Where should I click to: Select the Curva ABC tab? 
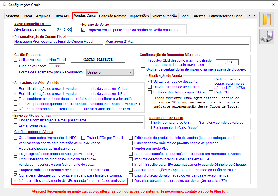62,16
